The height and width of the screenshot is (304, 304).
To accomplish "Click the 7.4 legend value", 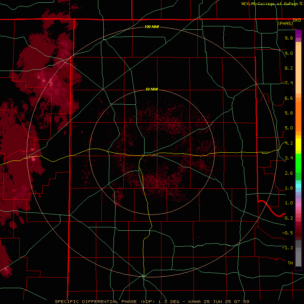I will 289,83.
